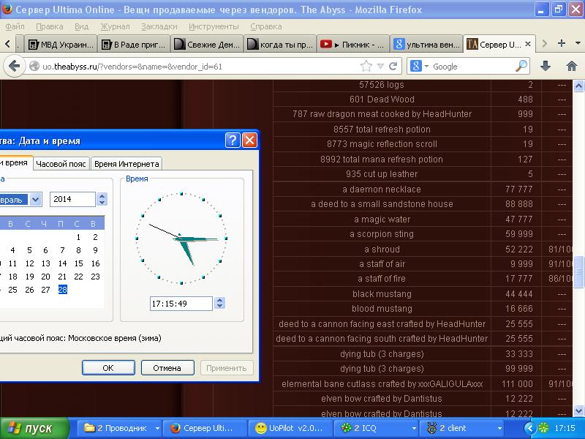Expand the tab list dropdown arrow

tap(577, 43)
